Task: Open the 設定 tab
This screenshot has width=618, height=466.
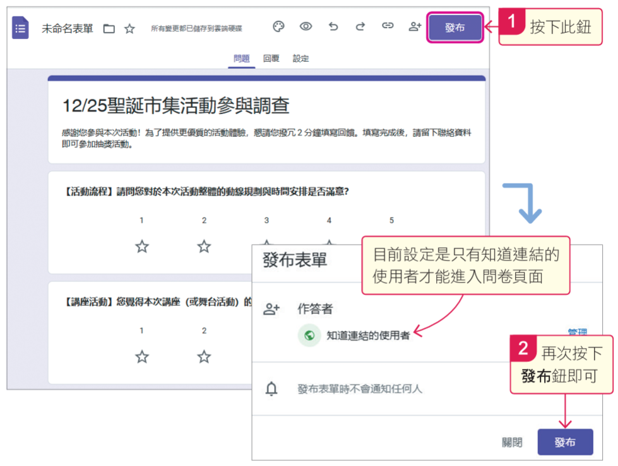Action: (x=301, y=58)
